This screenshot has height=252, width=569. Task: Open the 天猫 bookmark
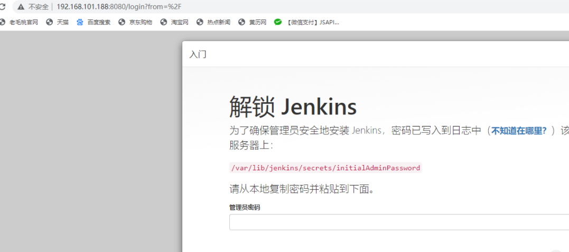click(58, 22)
